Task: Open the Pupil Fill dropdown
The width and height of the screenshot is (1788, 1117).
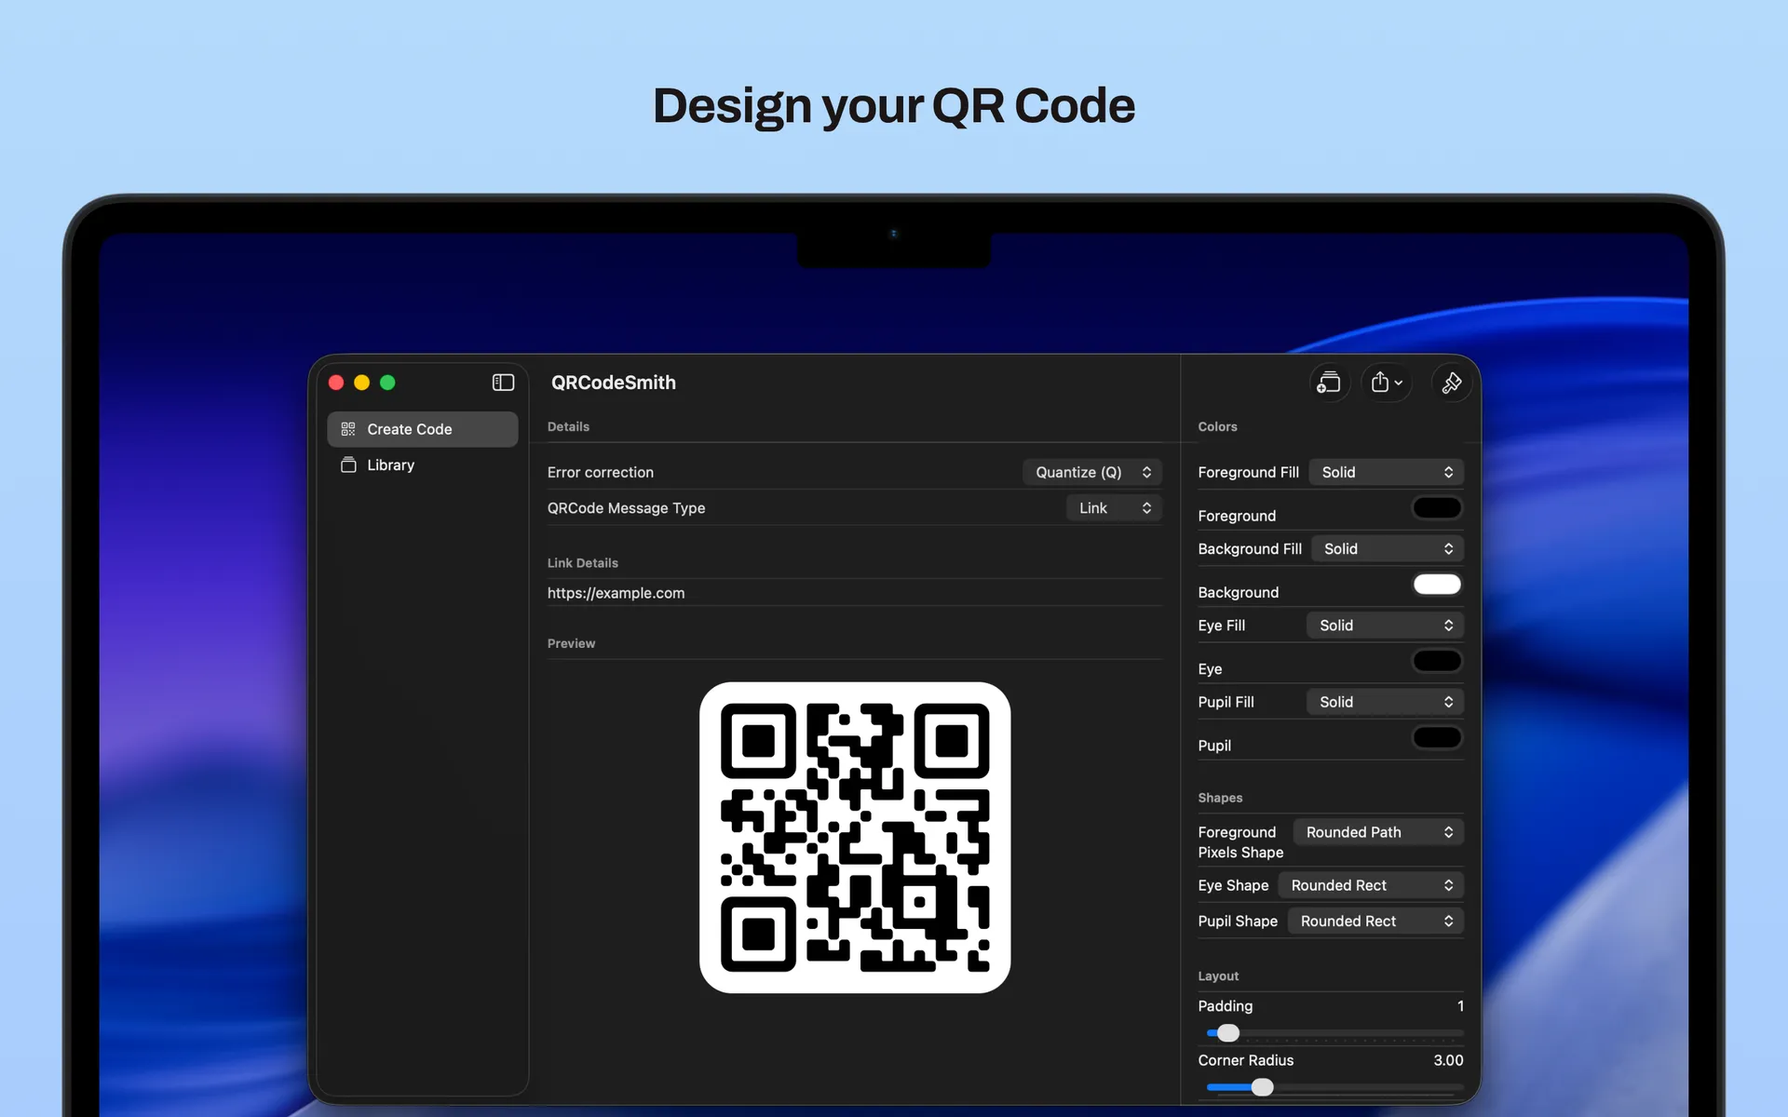Action: coord(1384,702)
